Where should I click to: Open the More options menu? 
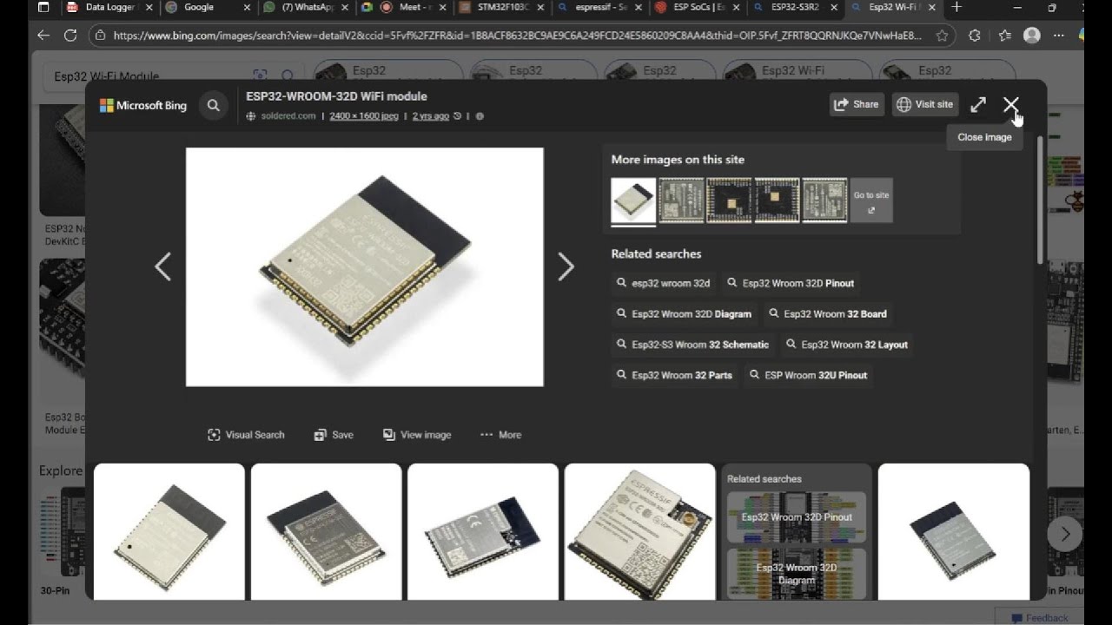[x=500, y=435]
